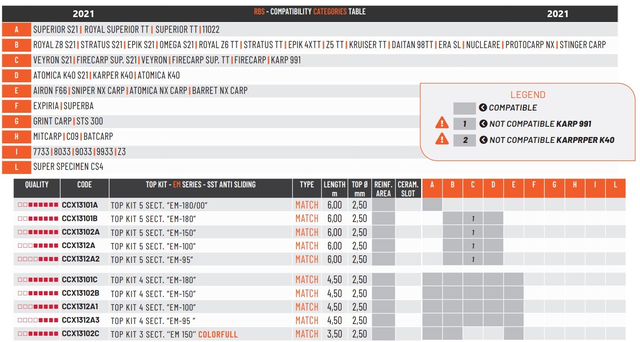Click the code CCX13101A
This screenshot has width=640, height=342.
(x=80, y=205)
